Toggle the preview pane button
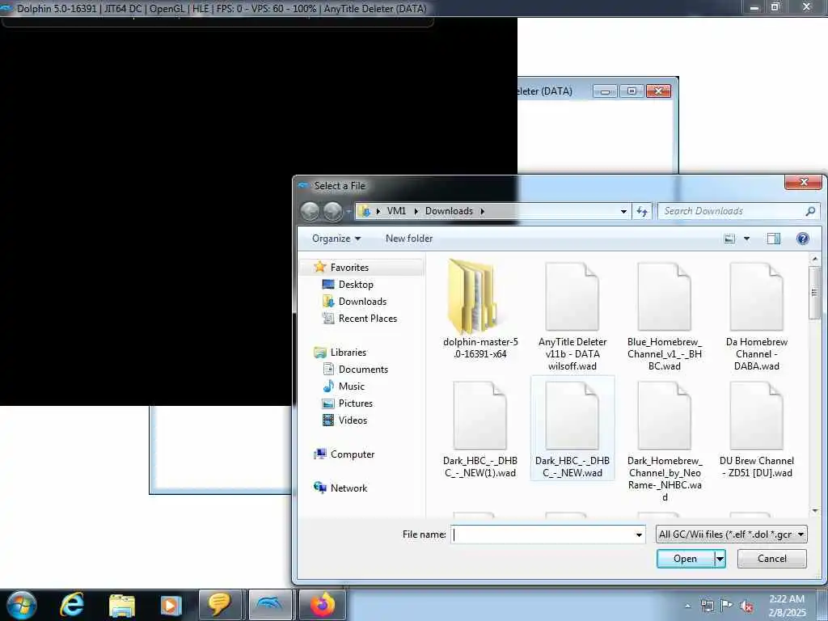 (774, 239)
